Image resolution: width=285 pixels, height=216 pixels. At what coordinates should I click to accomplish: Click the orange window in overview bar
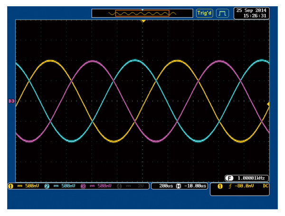(x=142, y=13)
